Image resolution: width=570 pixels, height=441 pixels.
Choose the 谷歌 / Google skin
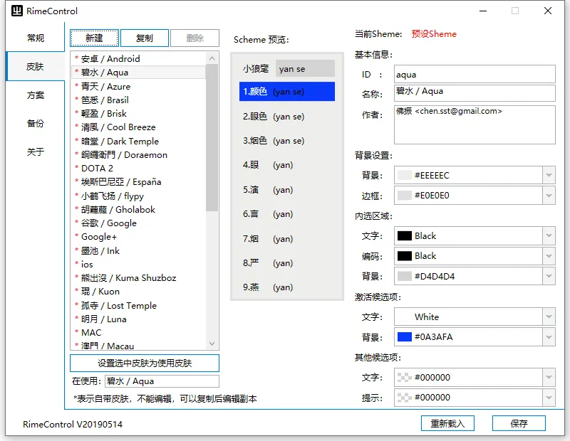click(108, 223)
